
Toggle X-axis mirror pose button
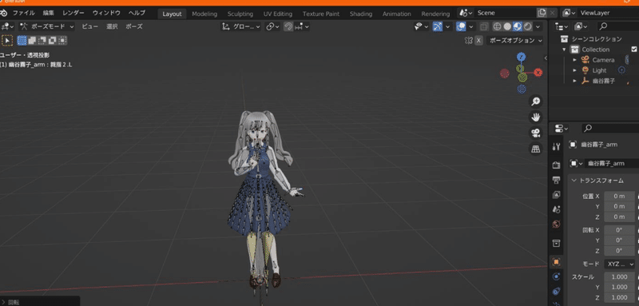point(478,40)
